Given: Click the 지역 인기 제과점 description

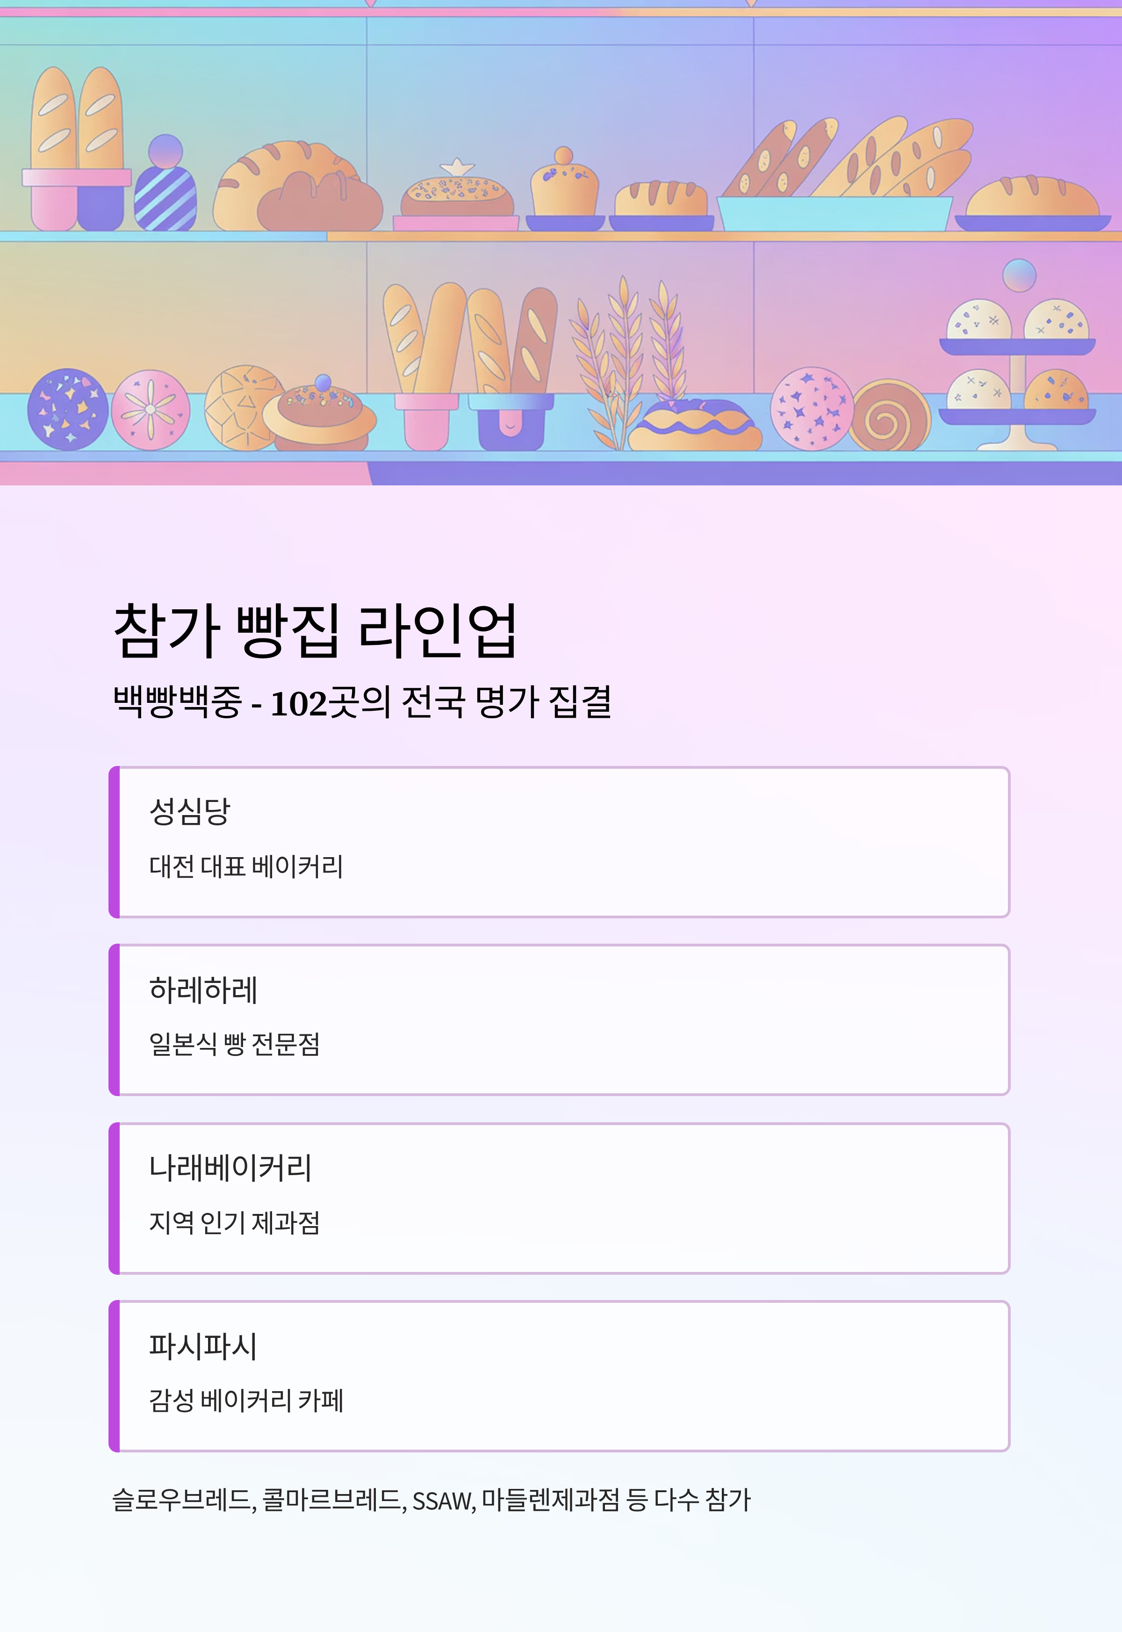Looking at the screenshot, I should tap(234, 1223).
